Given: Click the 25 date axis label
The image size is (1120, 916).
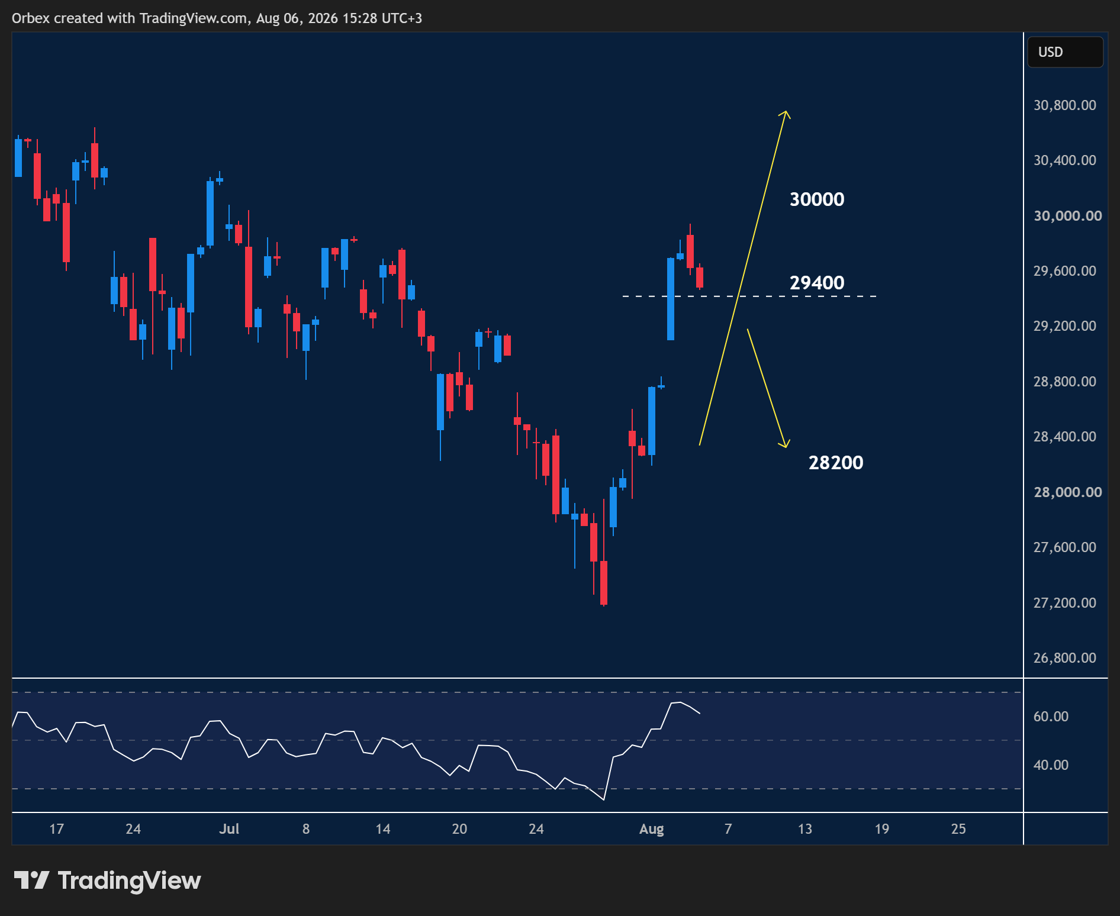Looking at the screenshot, I should [x=958, y=829].
